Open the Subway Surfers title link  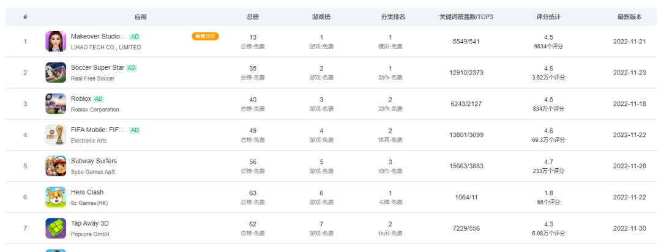coord(94,161)
